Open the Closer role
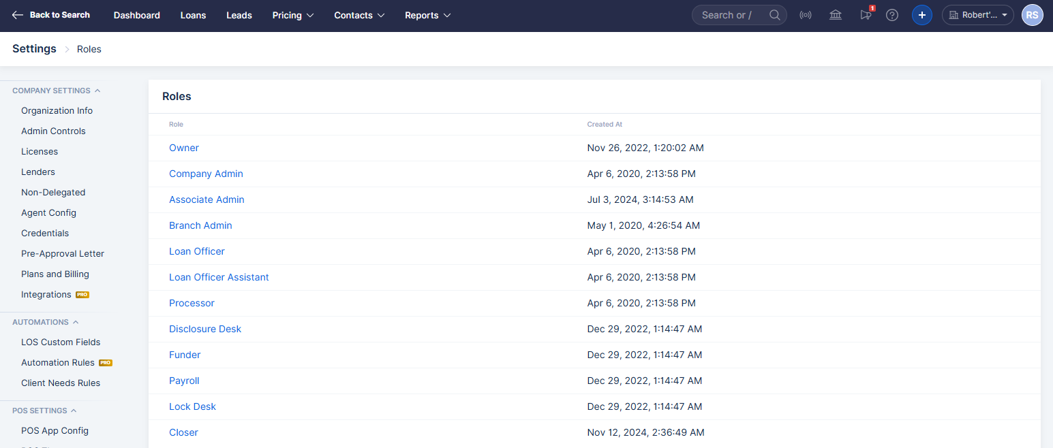The height and width of the screenshot is (448, 1053). (x=183, y=432)
